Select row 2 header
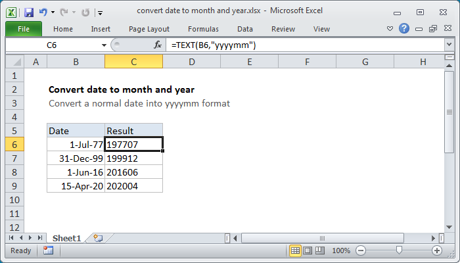Viewport: 460px width, 263px height. 14,89
